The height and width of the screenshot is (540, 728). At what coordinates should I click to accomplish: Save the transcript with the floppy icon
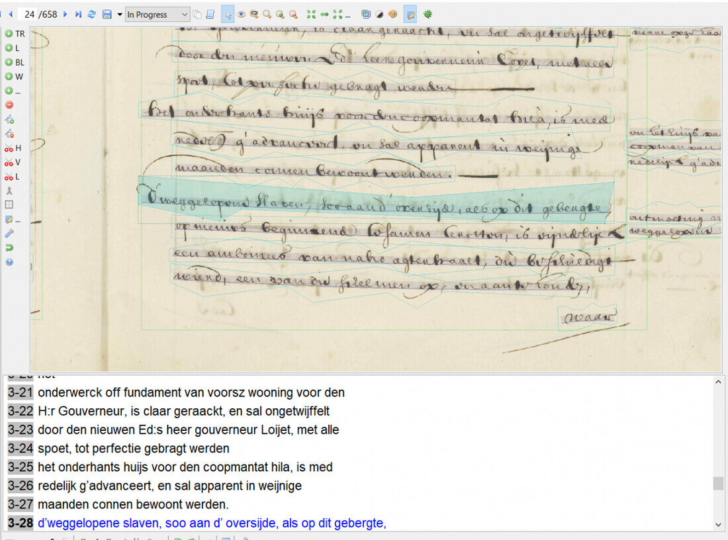click(x=107, y=15)
